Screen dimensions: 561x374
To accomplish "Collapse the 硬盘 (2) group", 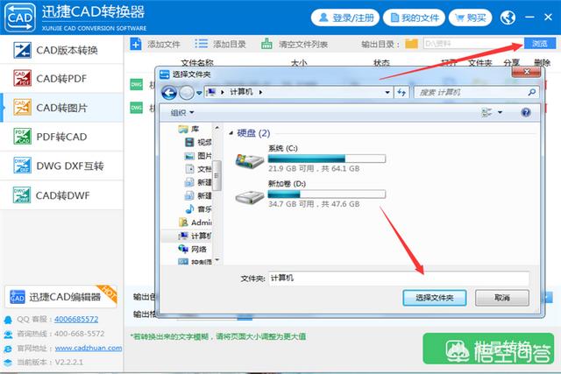I will click(x=231, y=133).
